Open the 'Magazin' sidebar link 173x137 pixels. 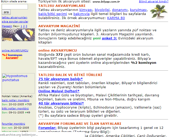point(7,26)
